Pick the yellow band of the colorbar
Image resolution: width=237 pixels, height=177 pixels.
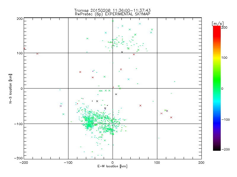tap(217, 58)
